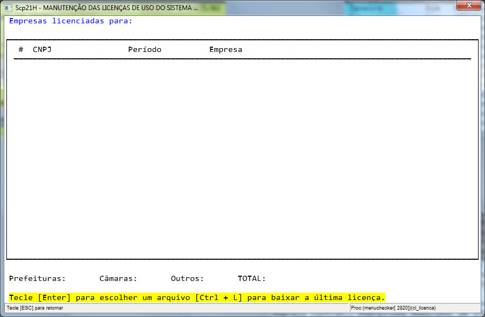This screenshot has height=317, width=485.
Task: Click the Prefeituras count label
Action: point(38,279)
